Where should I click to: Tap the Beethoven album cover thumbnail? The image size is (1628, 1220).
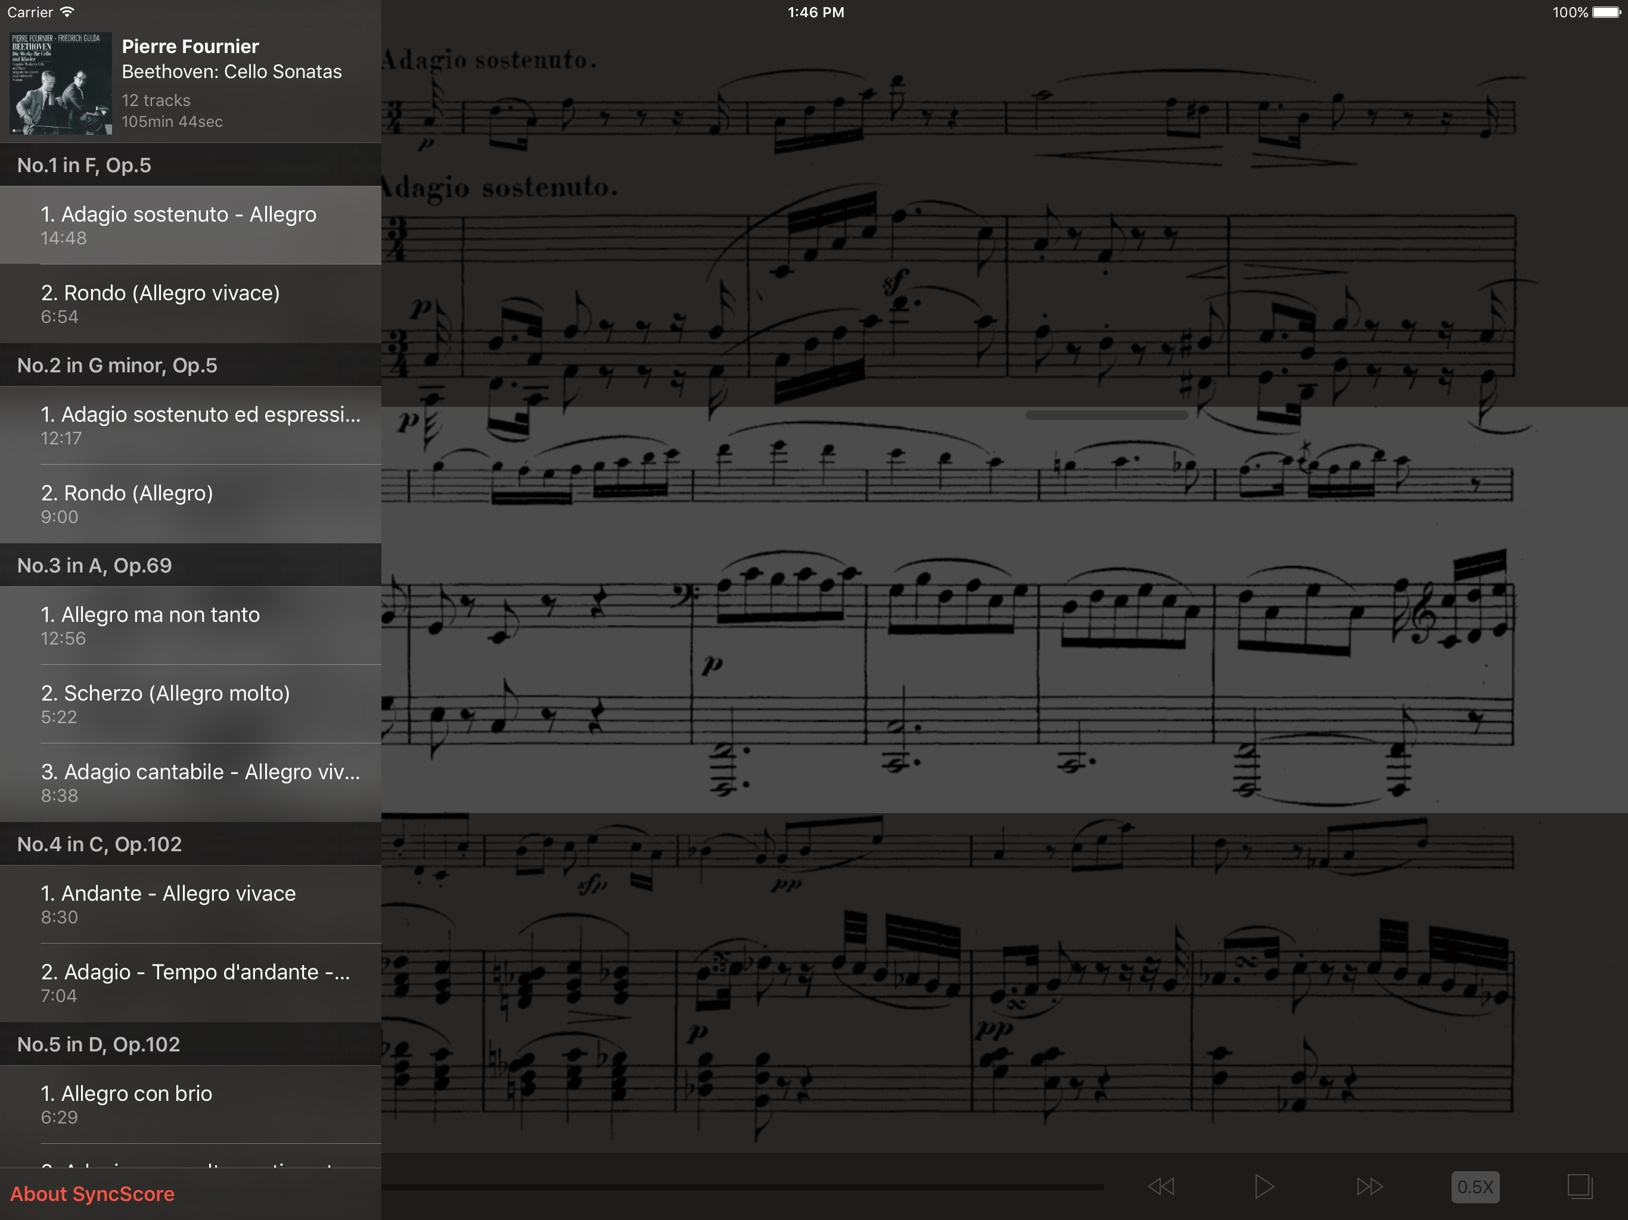click(x=60, y=83)
